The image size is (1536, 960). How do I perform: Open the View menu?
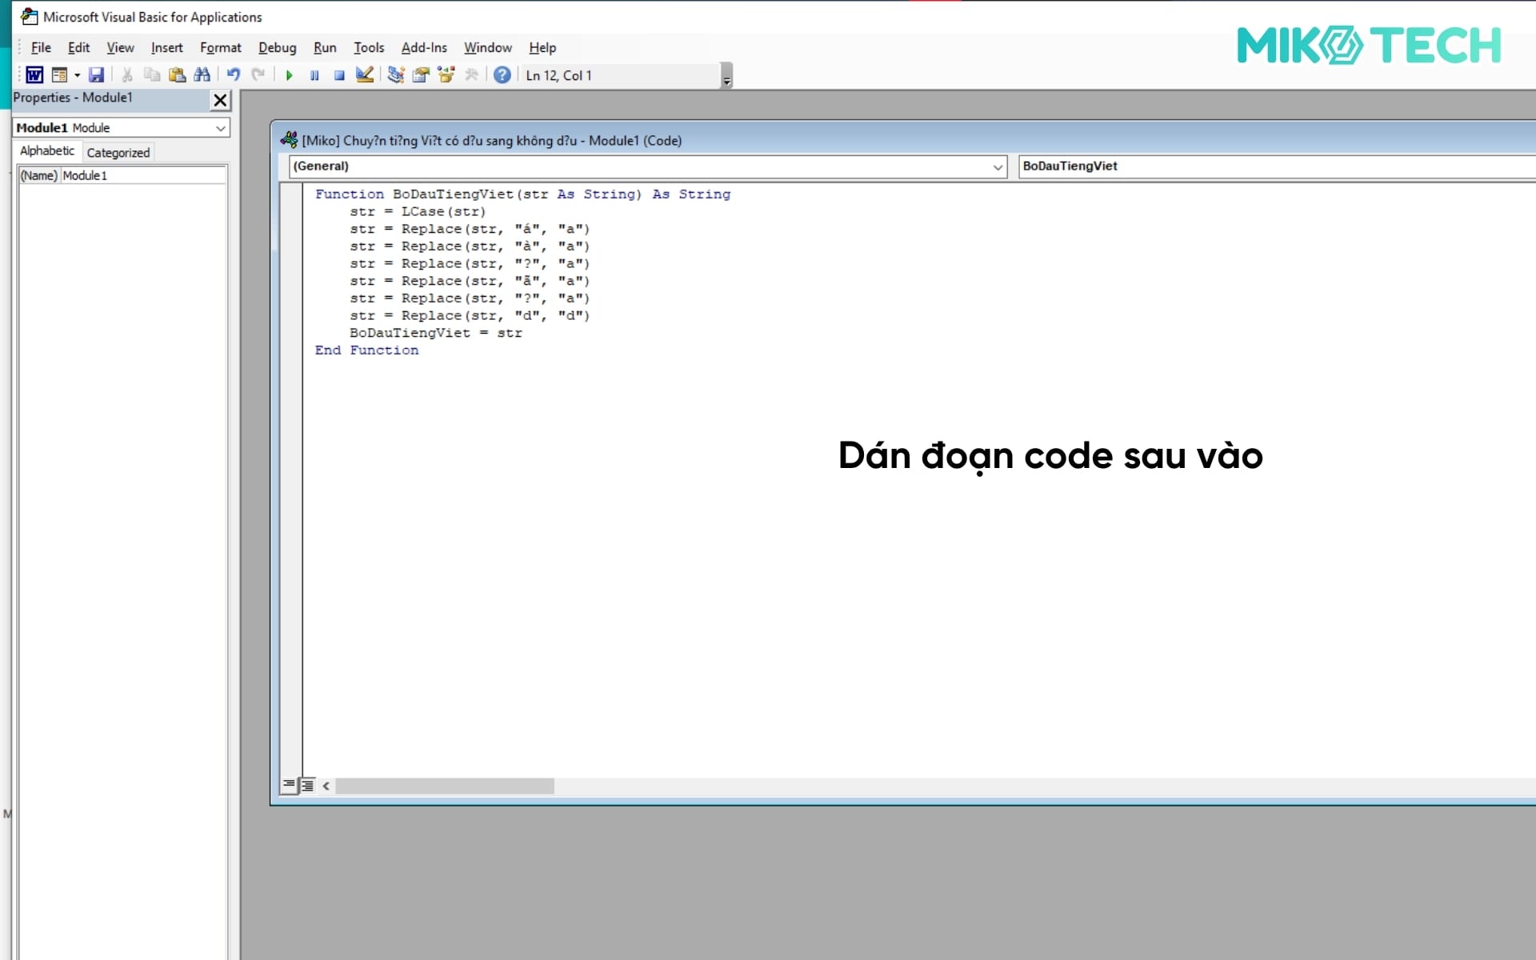click(x=120, y=48)
